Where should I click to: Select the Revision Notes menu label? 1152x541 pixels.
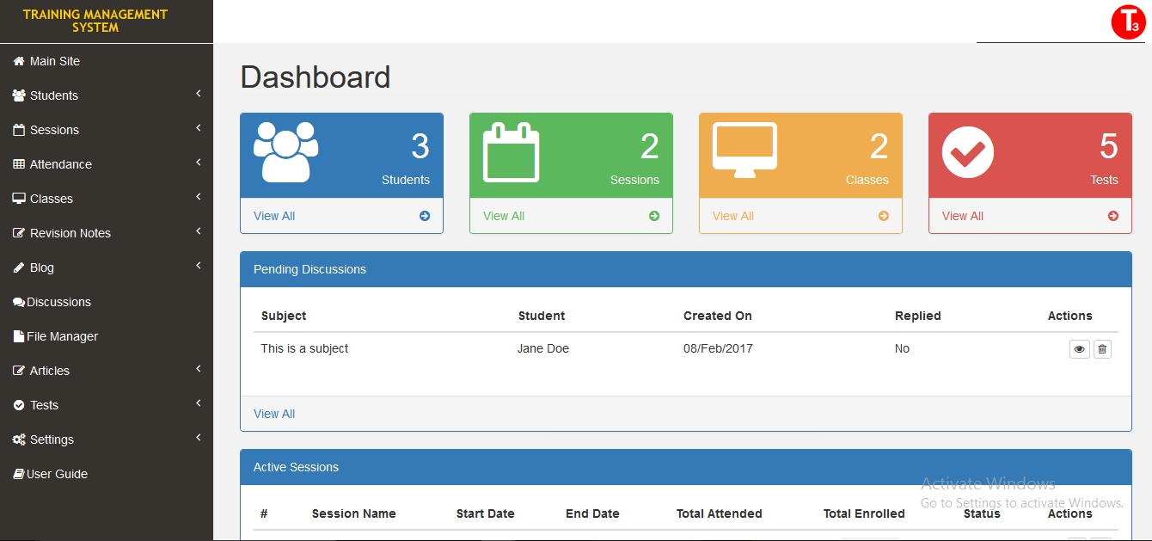pos(70,233)
